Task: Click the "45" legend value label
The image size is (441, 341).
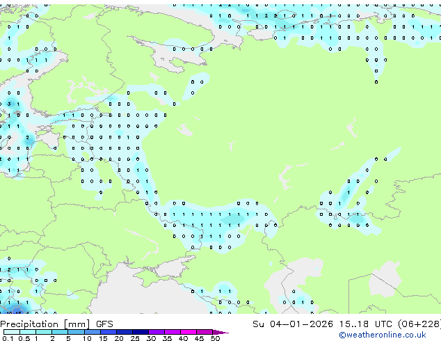Action: coord(199,338)
